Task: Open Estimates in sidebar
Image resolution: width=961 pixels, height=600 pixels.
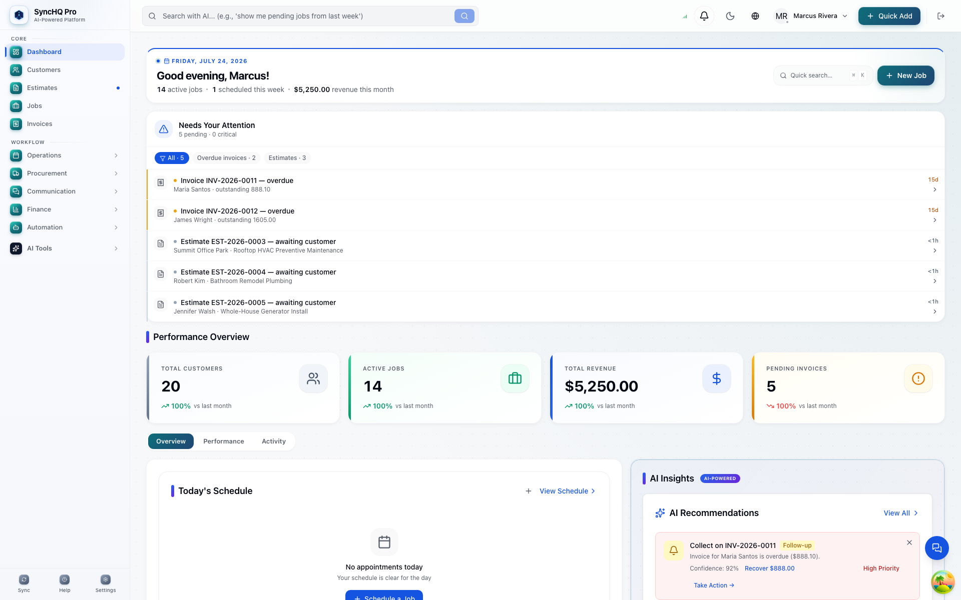Action: point(65,88)
